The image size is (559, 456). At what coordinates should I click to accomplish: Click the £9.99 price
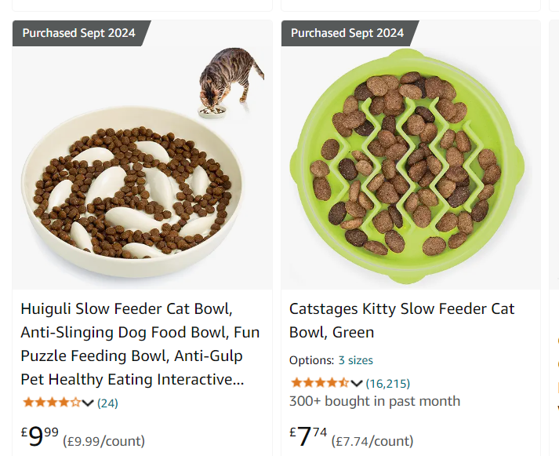(39, 436)
